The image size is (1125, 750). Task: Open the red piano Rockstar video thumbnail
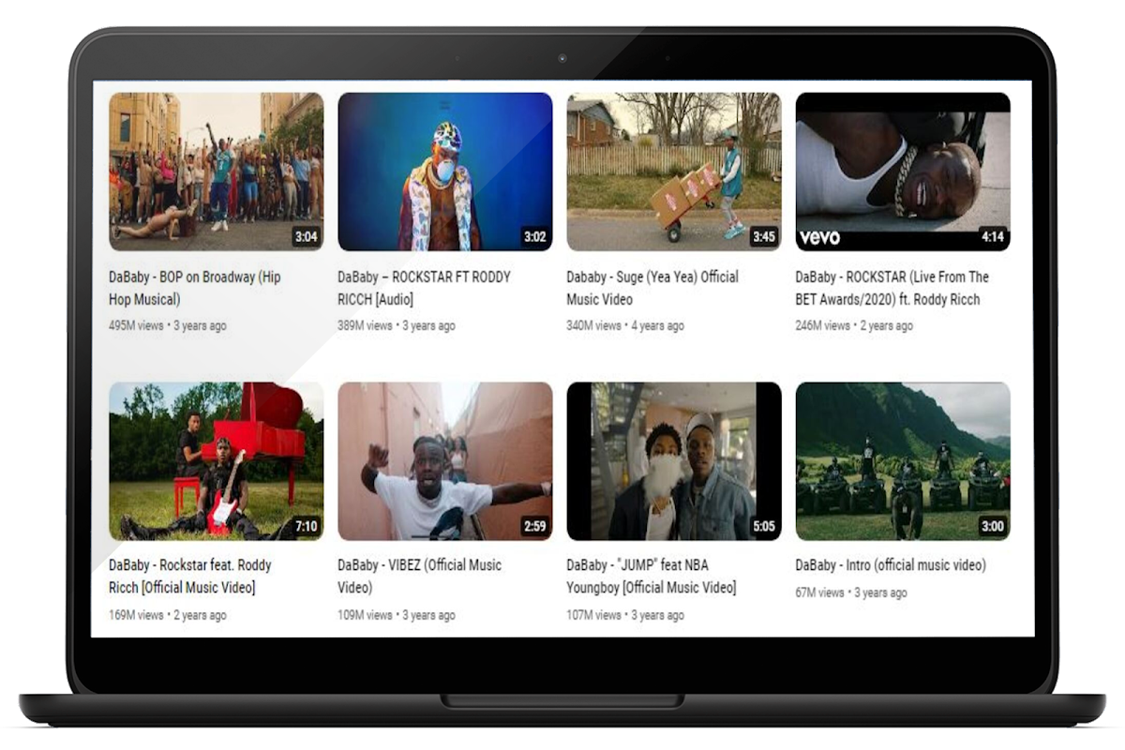coord(217,461)
